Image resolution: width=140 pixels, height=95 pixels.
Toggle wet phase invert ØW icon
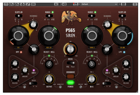tap(17, 4)
